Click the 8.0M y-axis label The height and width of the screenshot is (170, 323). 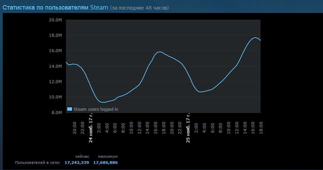pos(56,113)
